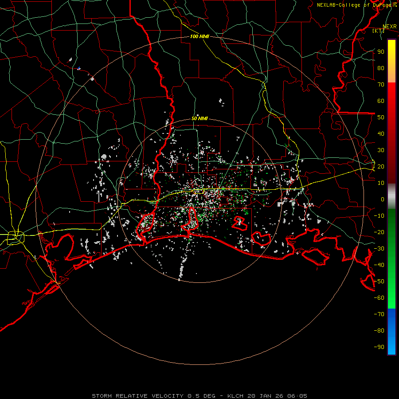The height and width of the screenshot is (399, 399).
Task: Click the 20 value on the color scale
Action: pyautogui.click(x=381, y=166)
